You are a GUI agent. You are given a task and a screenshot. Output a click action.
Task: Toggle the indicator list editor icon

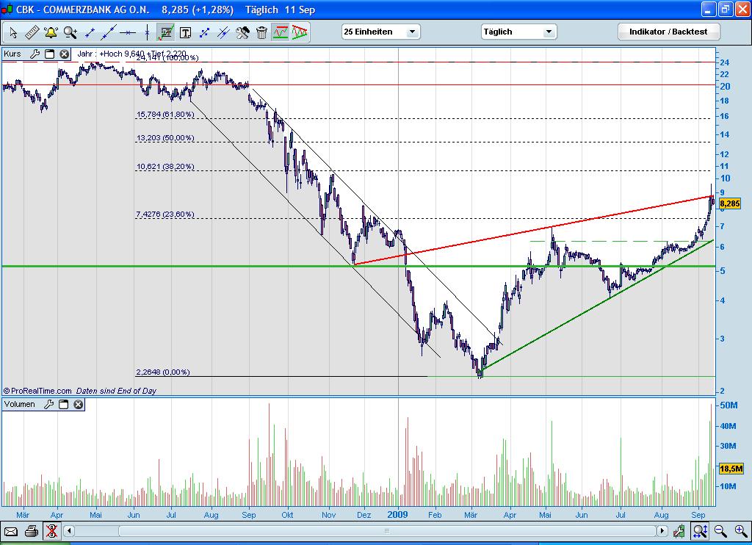point(167,32)
